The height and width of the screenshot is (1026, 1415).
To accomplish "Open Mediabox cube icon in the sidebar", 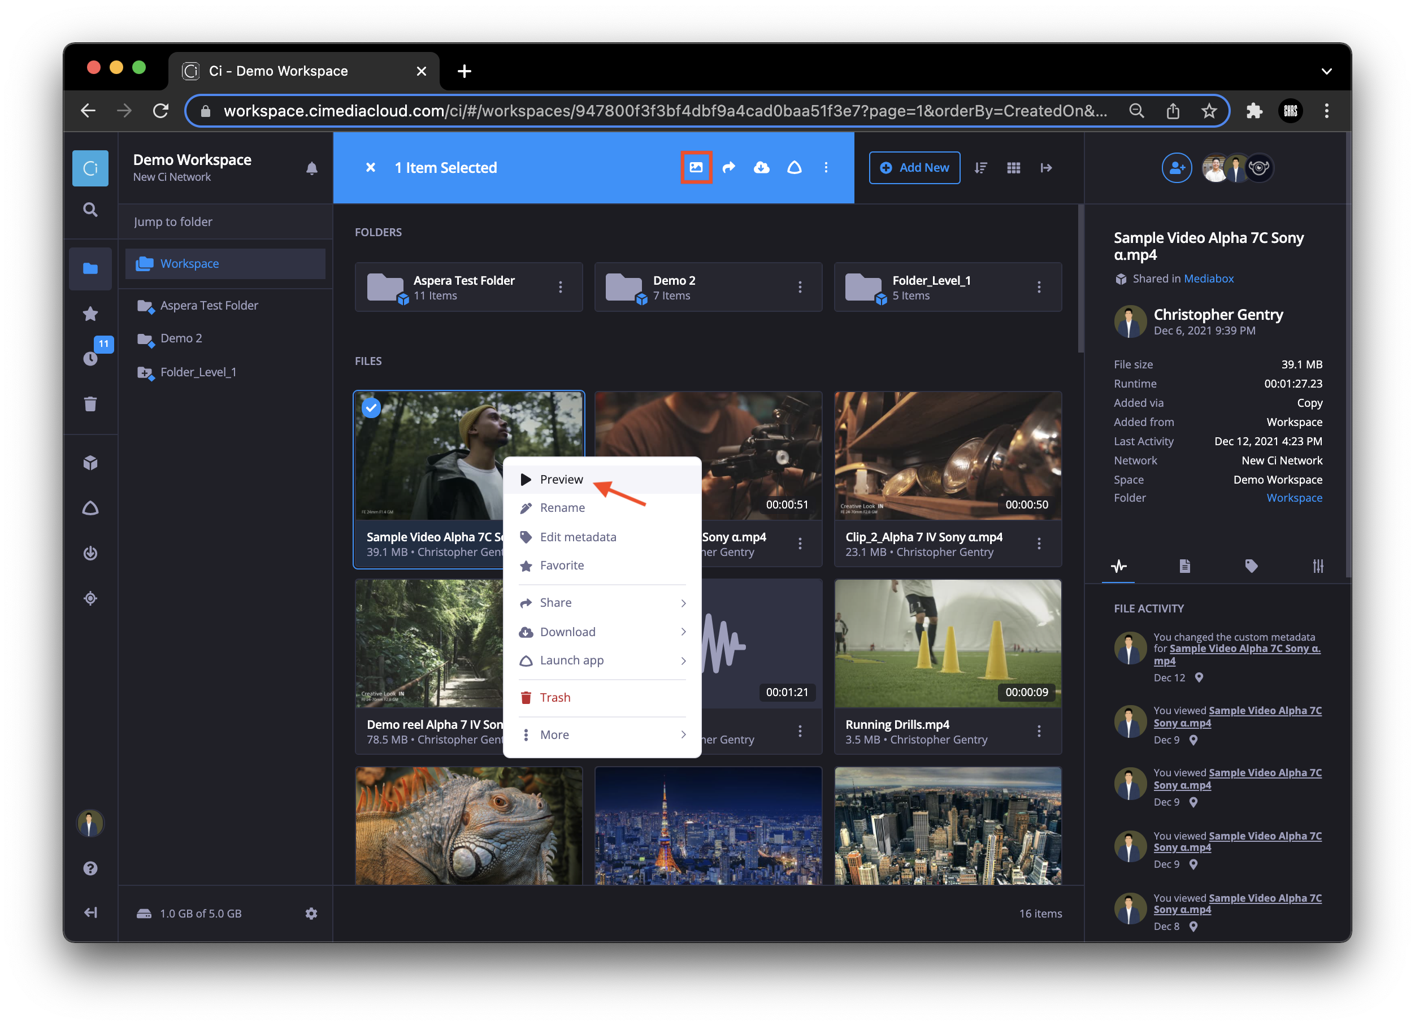I will (90, 463).
